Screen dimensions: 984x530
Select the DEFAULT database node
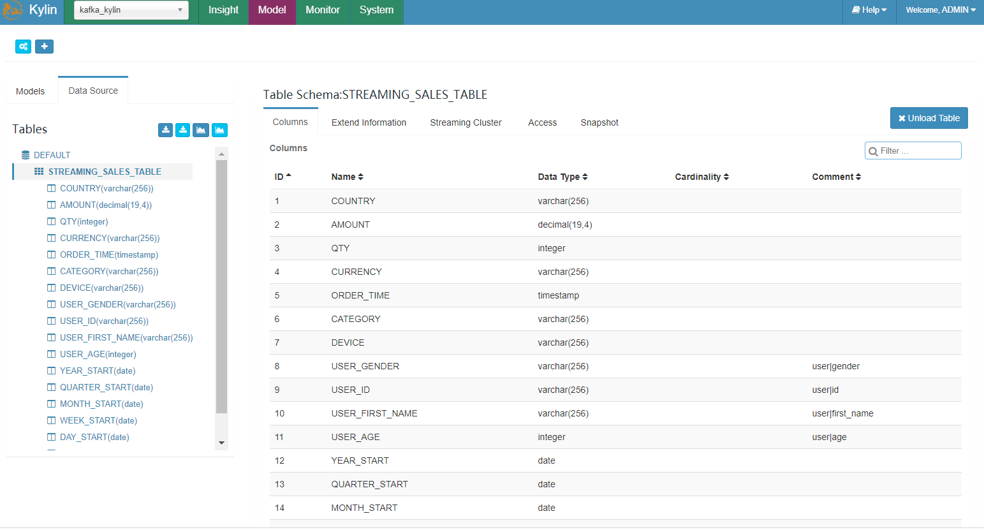click(52, 155)
